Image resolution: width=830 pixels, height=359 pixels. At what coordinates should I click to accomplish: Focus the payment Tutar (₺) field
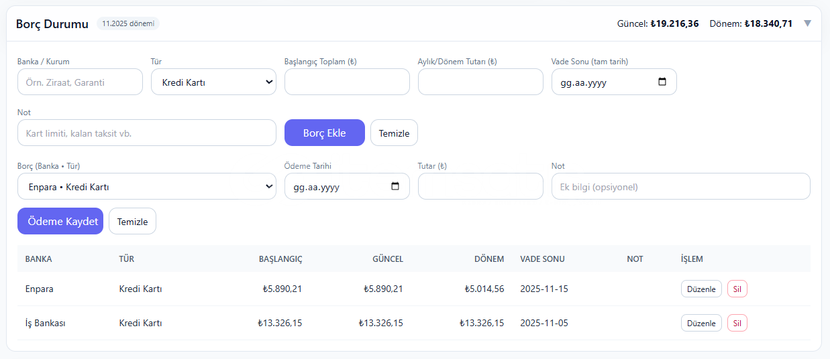tap(480, 186)
